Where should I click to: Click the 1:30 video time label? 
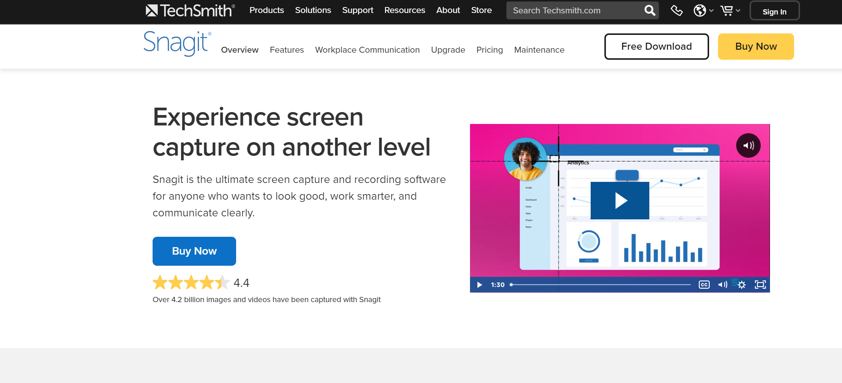point(497,285)
